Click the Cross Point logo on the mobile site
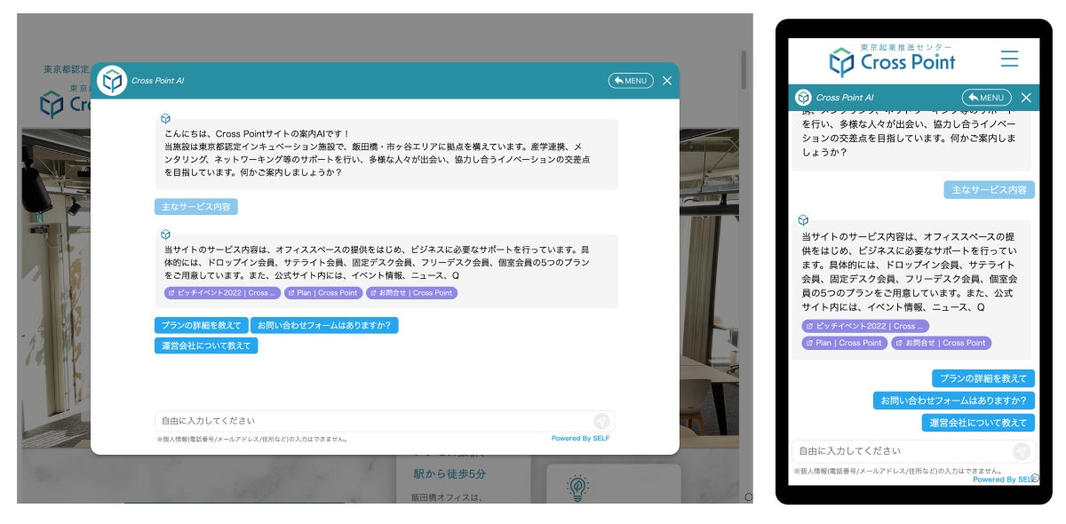This screenshot has height=524, width=1066. pyautogui.click(x=892, y=61)
